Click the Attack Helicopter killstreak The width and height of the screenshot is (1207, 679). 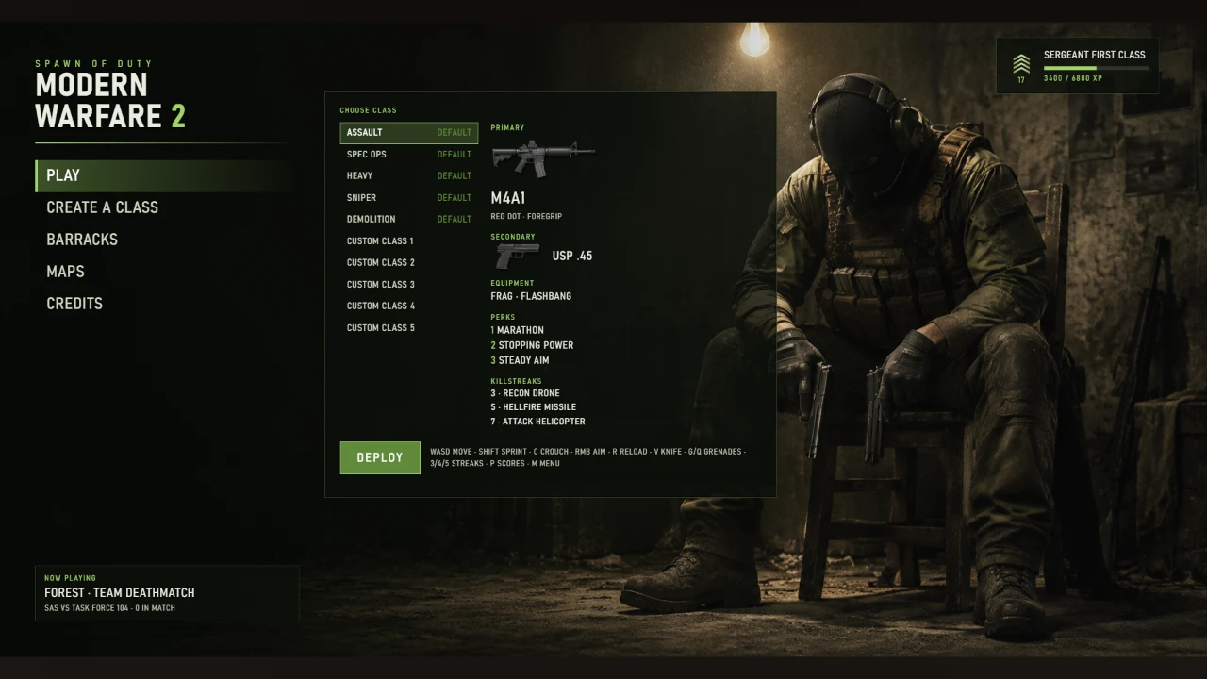coord(537,422)
